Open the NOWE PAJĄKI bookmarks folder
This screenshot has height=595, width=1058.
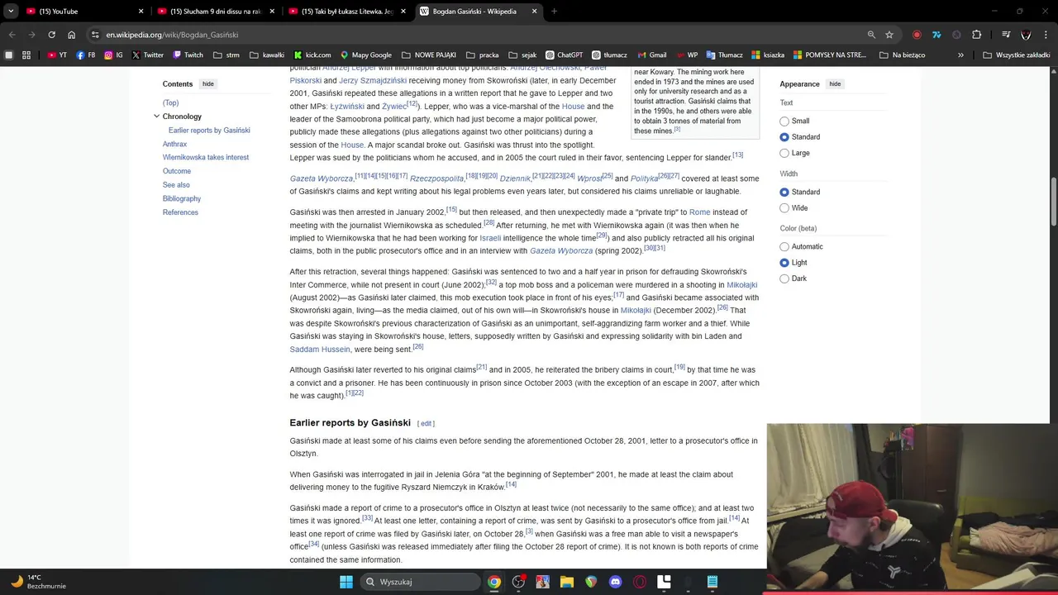429,55
